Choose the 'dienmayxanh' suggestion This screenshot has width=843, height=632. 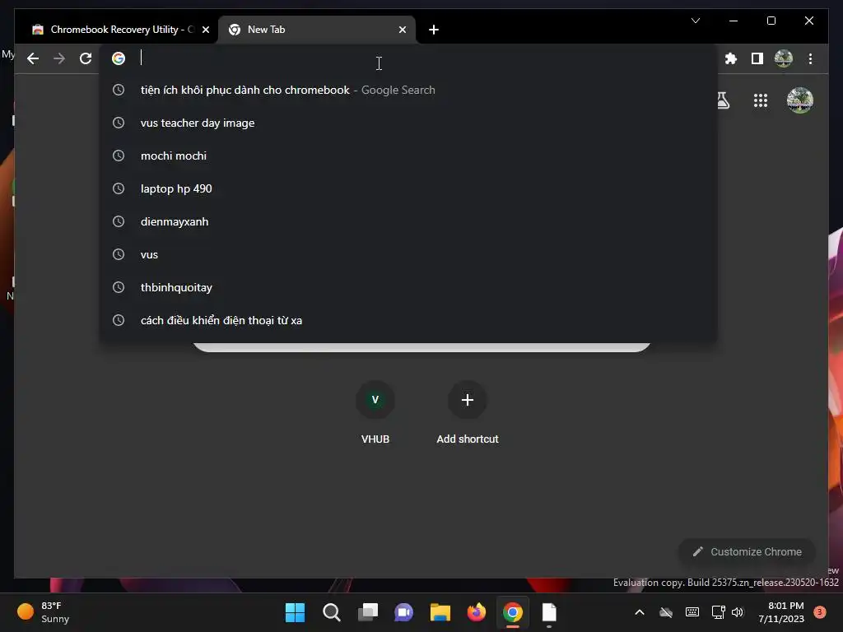tap(408, 221)
